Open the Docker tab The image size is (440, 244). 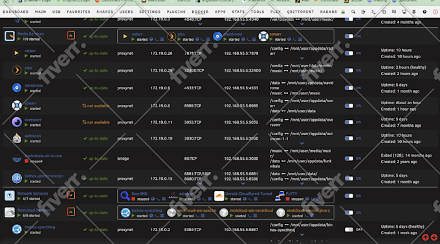[x=200, y=12]
